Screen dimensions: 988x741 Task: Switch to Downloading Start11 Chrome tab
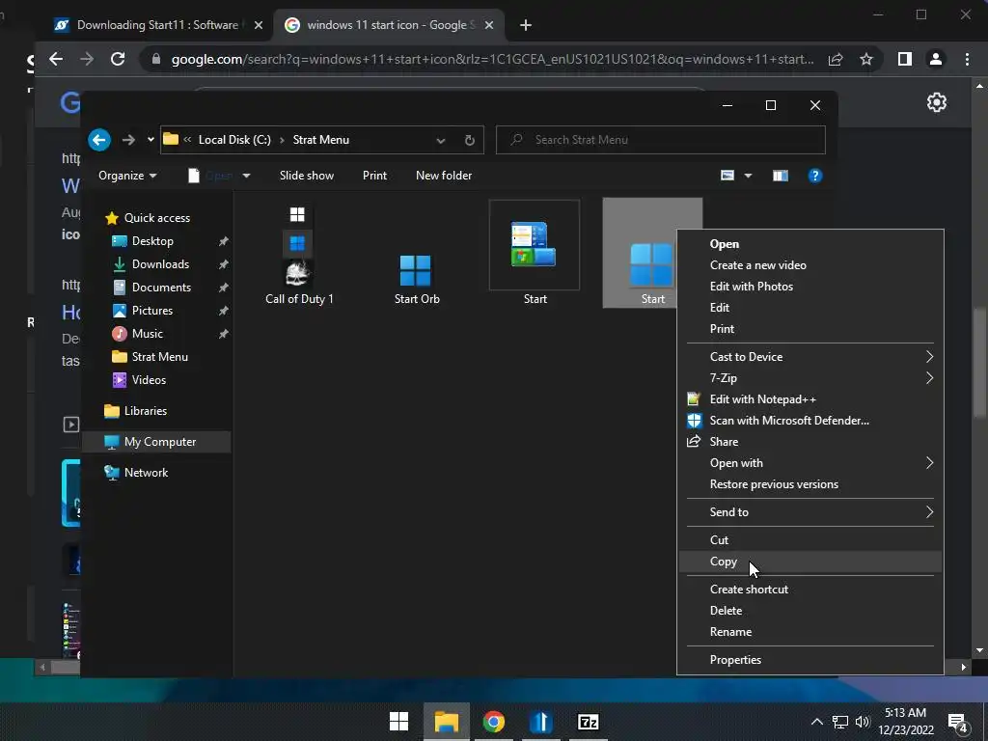pos(157,25)
